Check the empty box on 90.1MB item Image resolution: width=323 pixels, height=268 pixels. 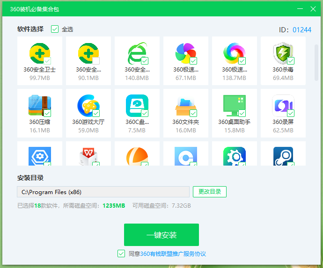tap(96, 61)
